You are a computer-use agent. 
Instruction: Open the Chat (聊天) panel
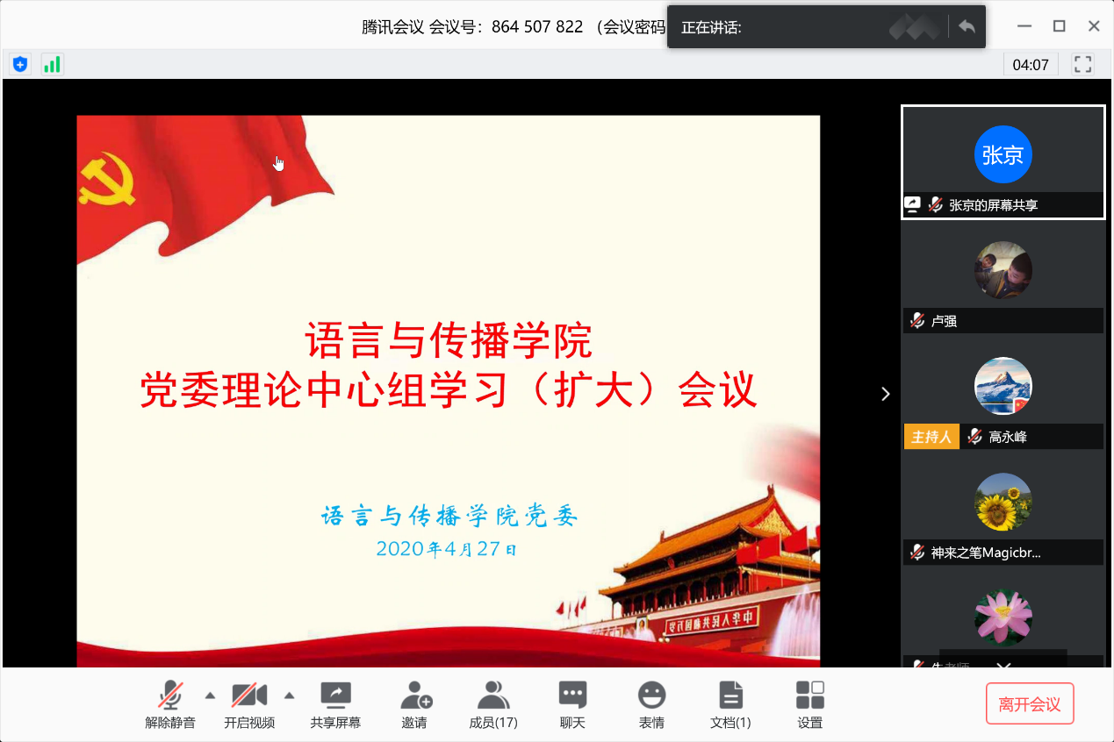point(572,696)
